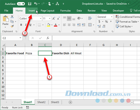Click the Share workbook network icon

tap(57, 4)
